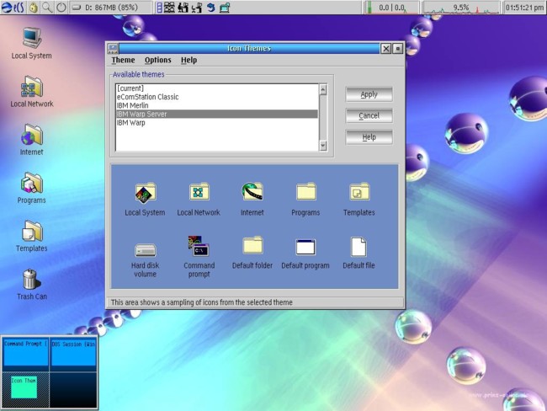The width and height of the screenshot is (547, 411).
Task: Click the Default folder preview icon
Action: pos(252,245)
